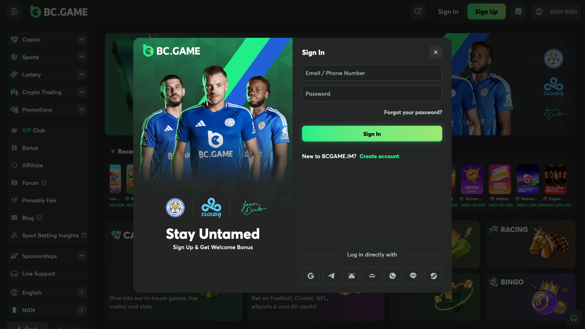
Task: Click the Sign In green button
Action: (372, 133)
